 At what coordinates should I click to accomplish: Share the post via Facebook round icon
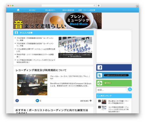tap(17, 101)
